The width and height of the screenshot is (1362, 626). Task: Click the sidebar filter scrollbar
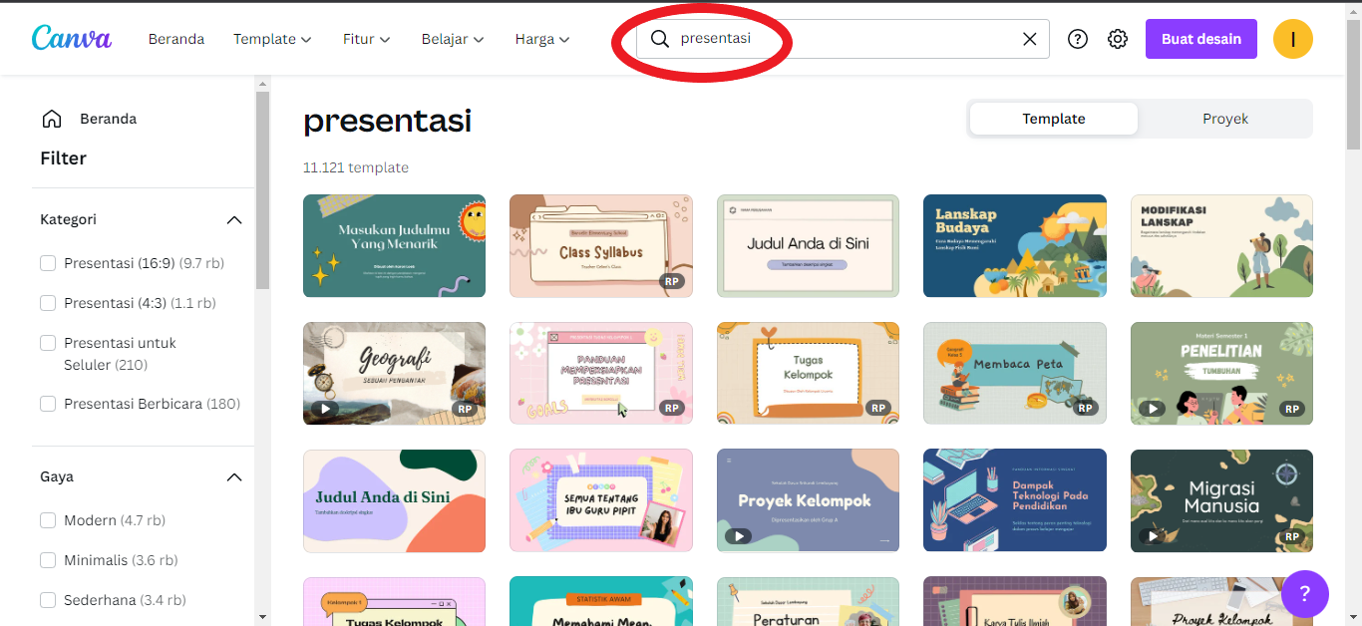[x=262, y=189]
